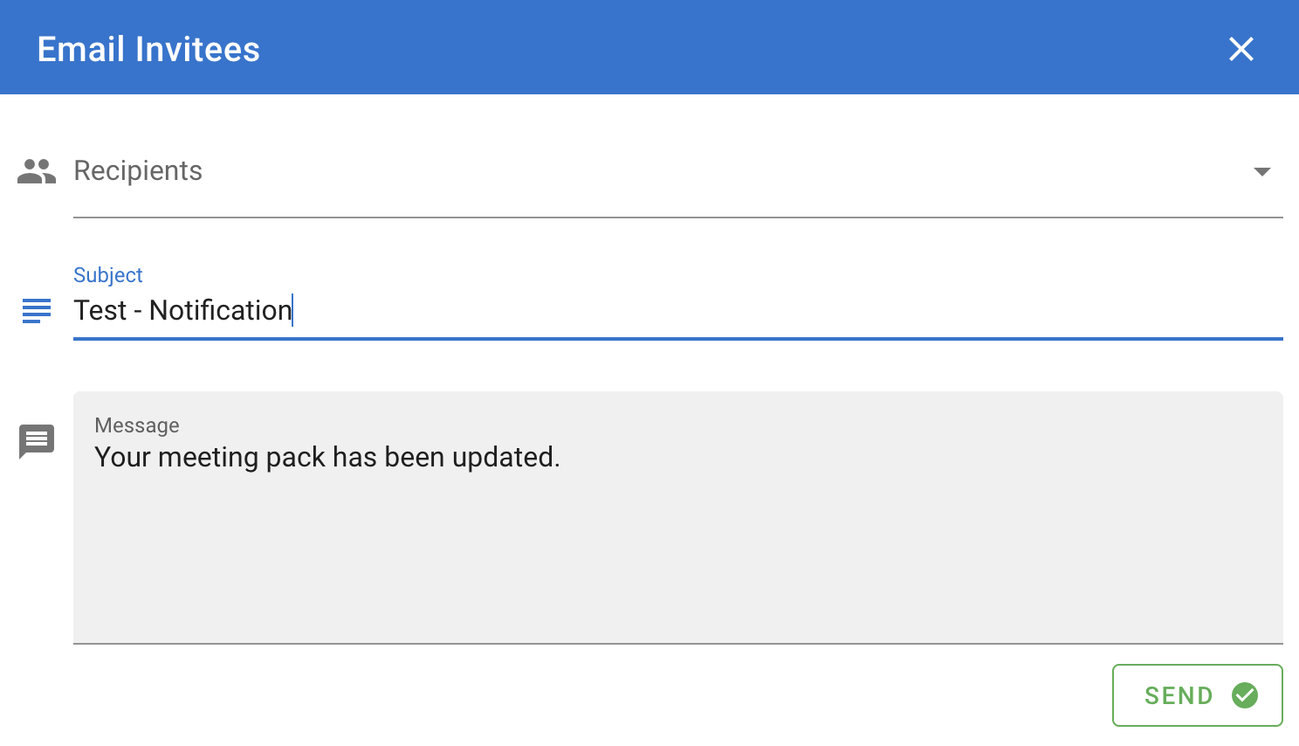This screenshot has width=1299, height=746.
Task: Expand the Recipients dropdown arrow
Action: (1261, 171)
